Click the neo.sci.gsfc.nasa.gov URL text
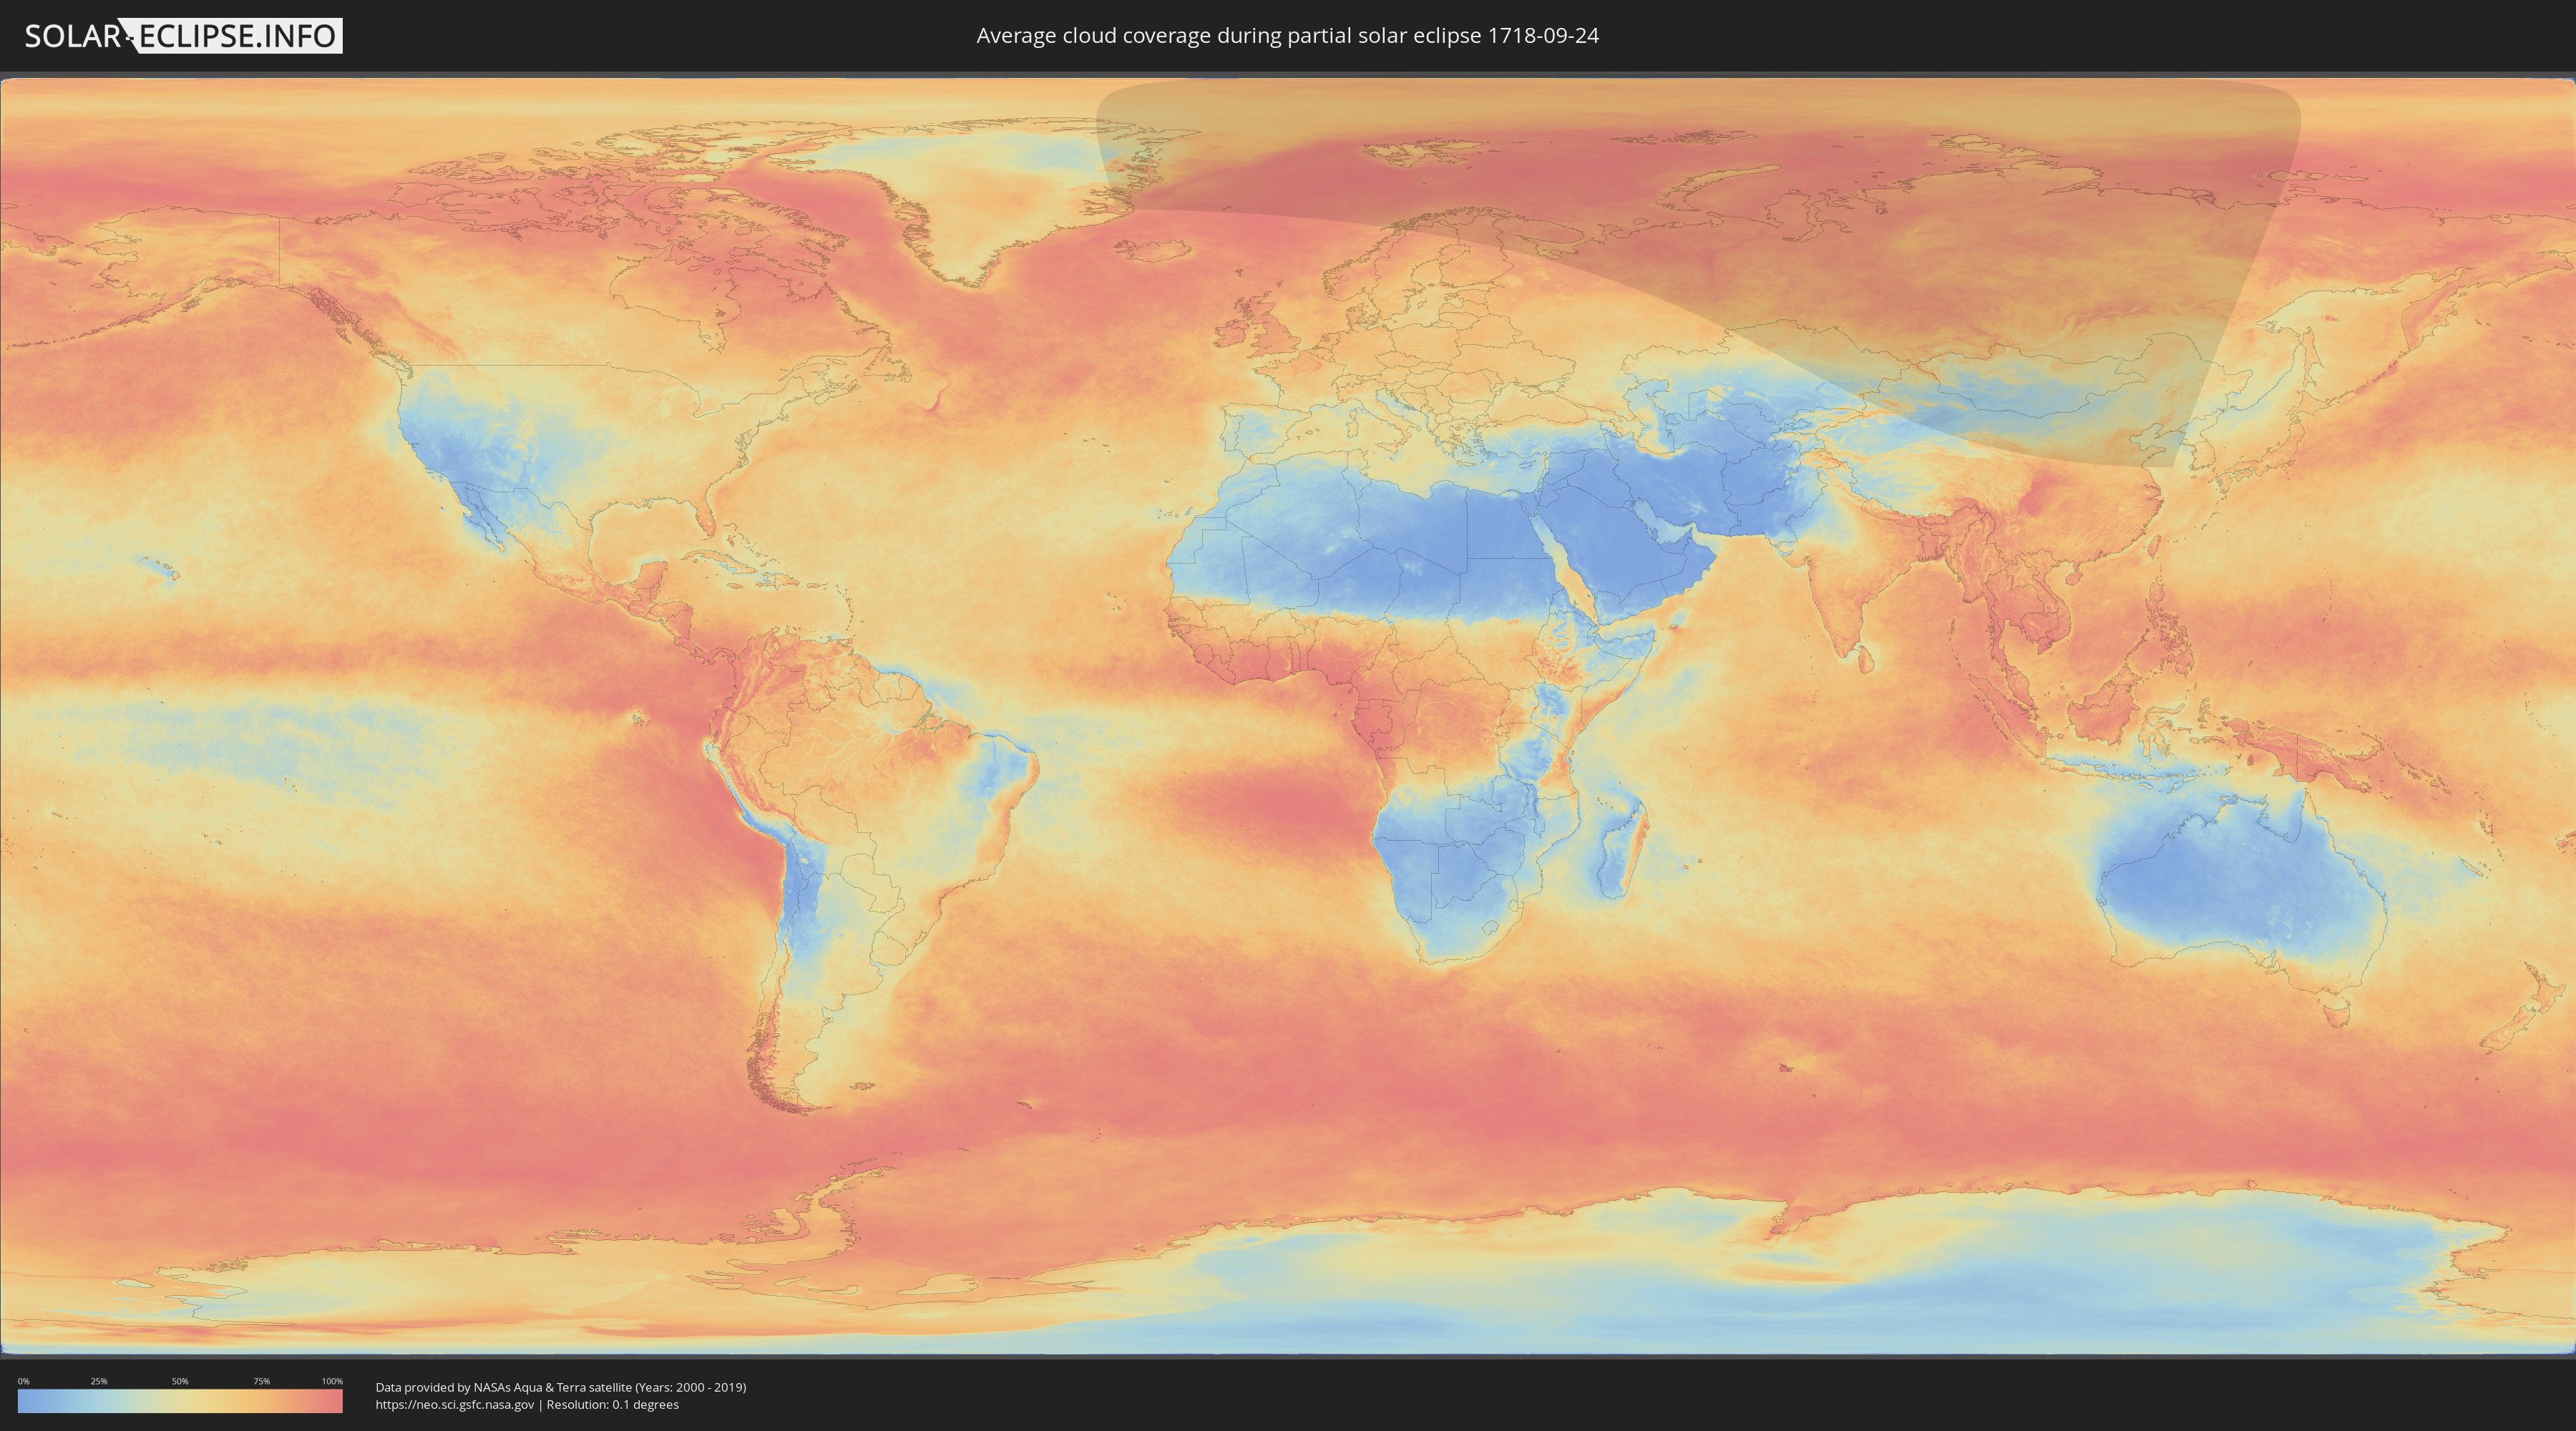2576x1431 pixels. [455, 1405]
